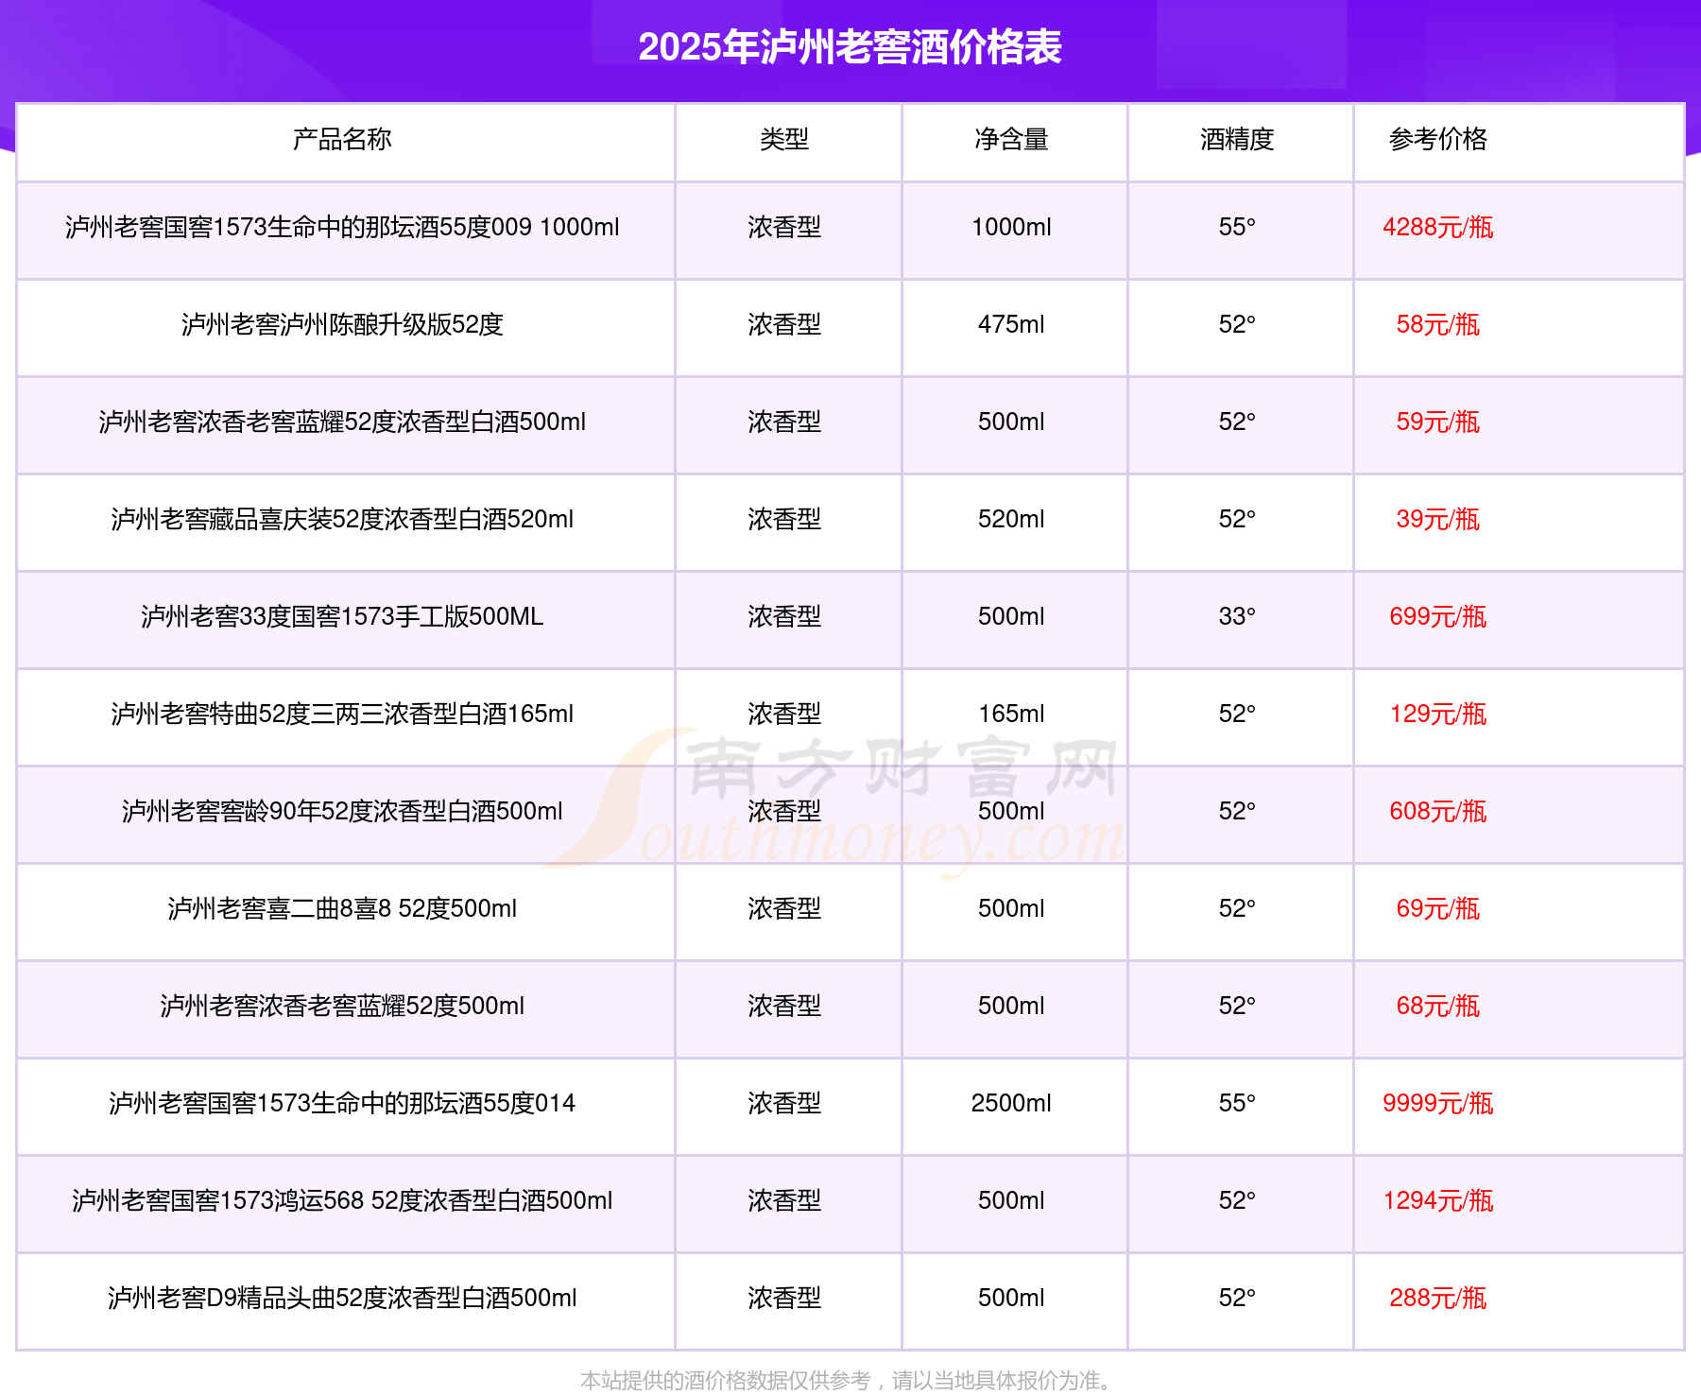Select the 参考价格 column header

click(1437, 140)
